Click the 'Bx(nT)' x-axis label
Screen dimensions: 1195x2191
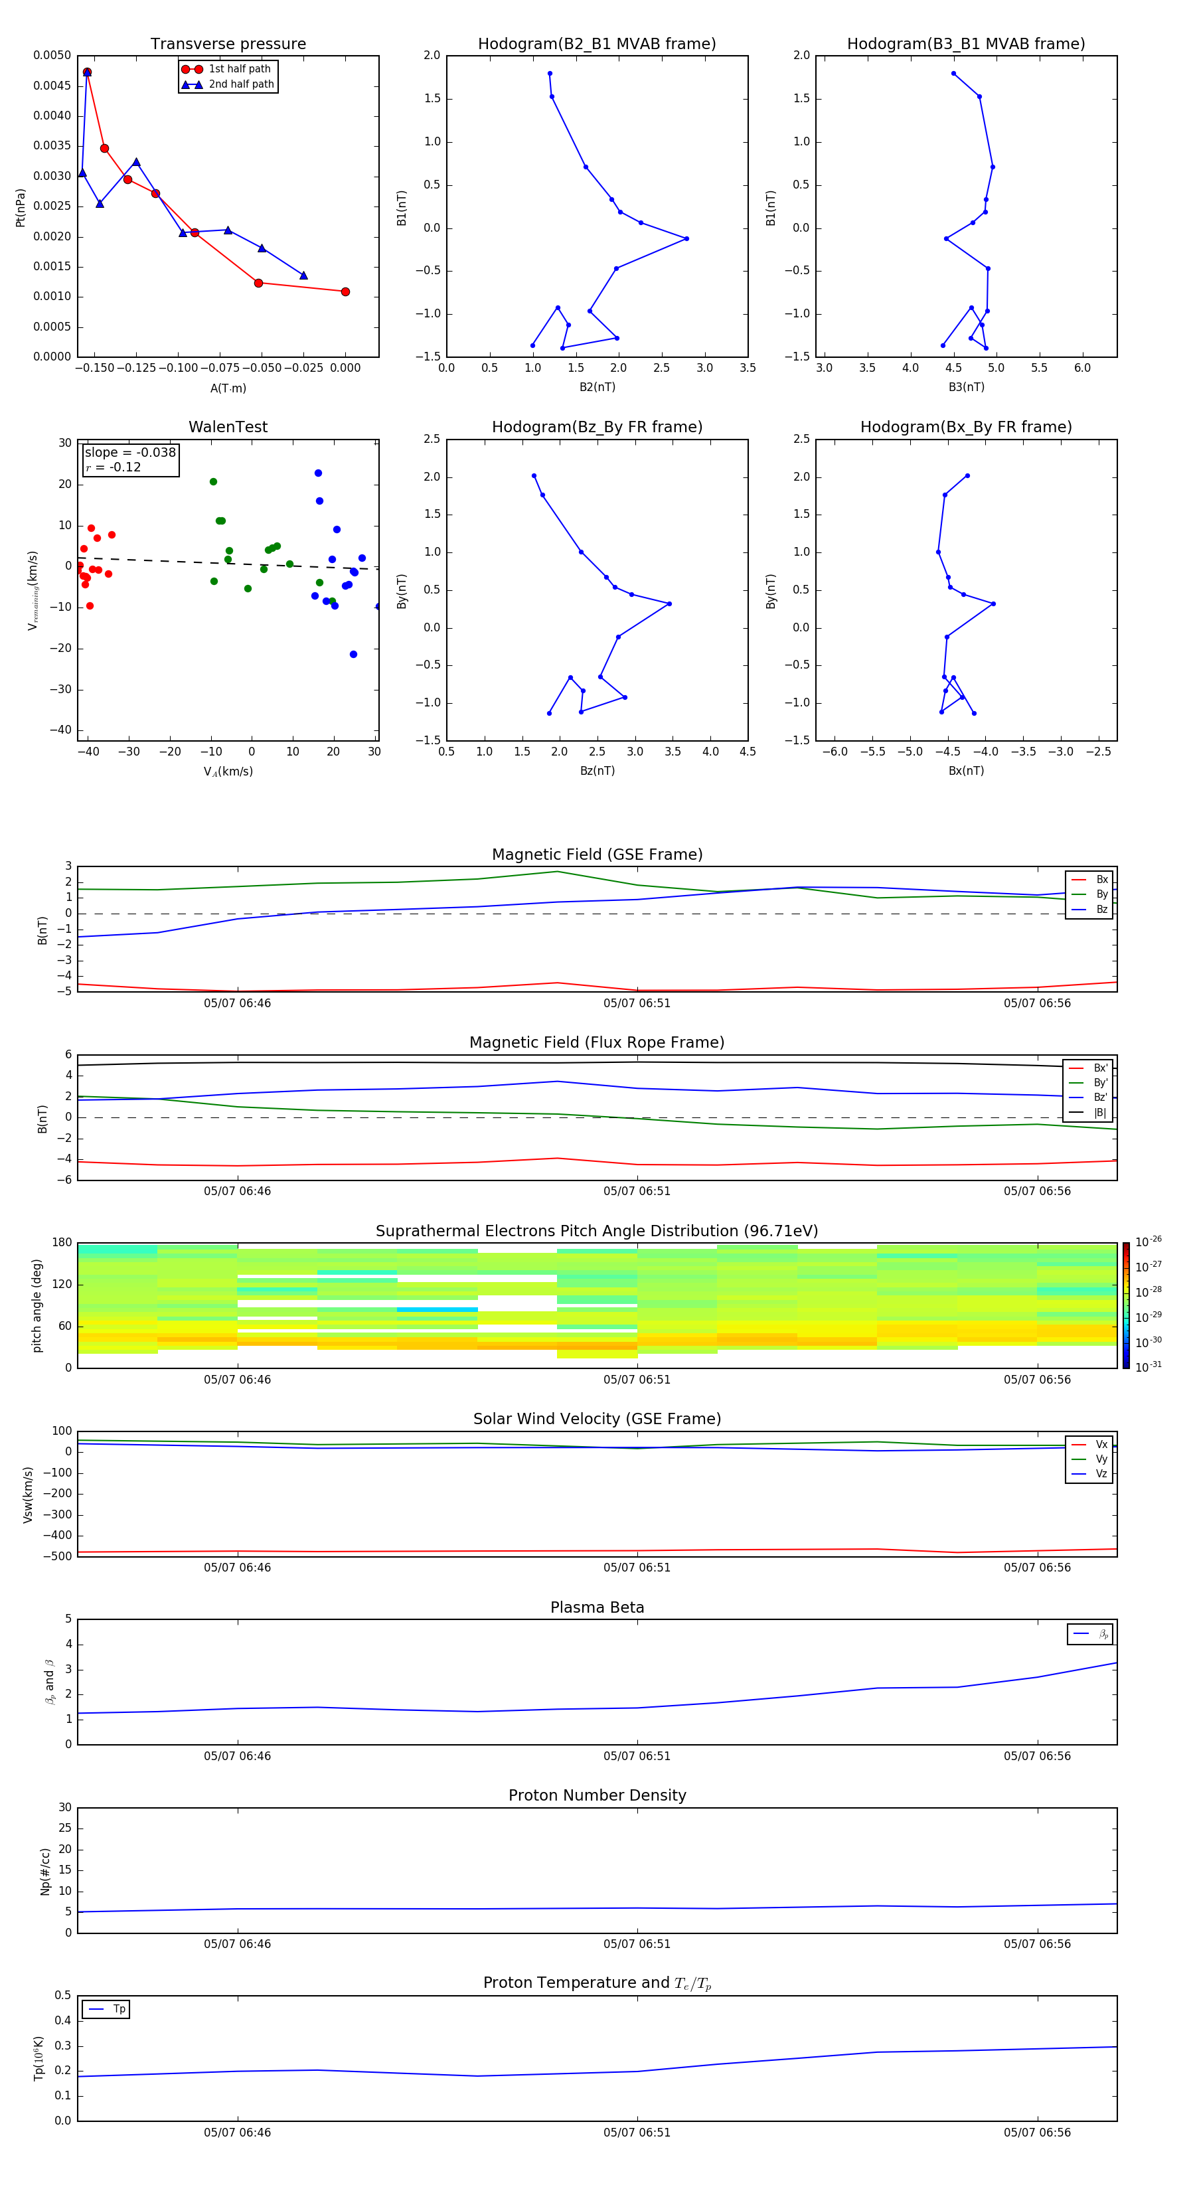coord(966,771)
